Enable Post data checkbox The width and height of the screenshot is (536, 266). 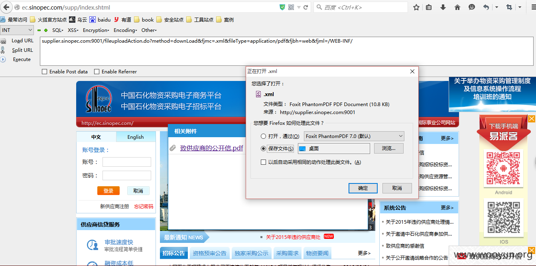[x=44, y=72]
